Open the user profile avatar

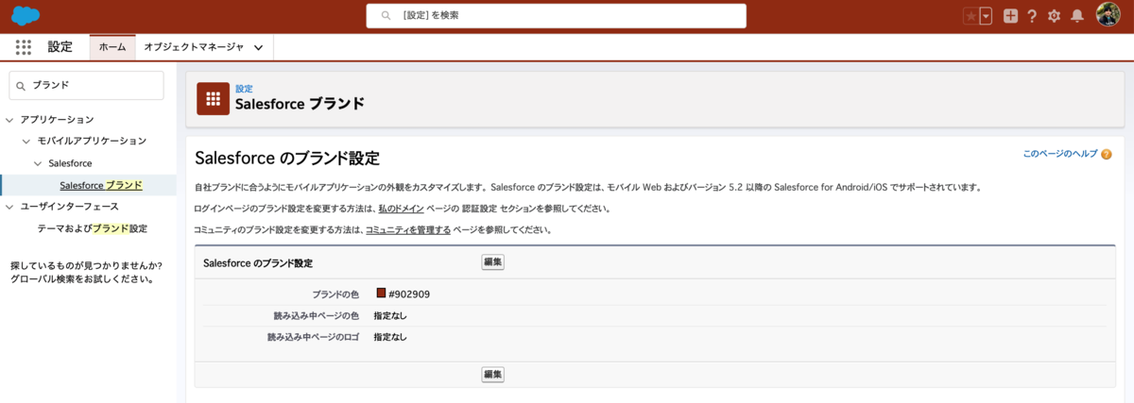1108,15
